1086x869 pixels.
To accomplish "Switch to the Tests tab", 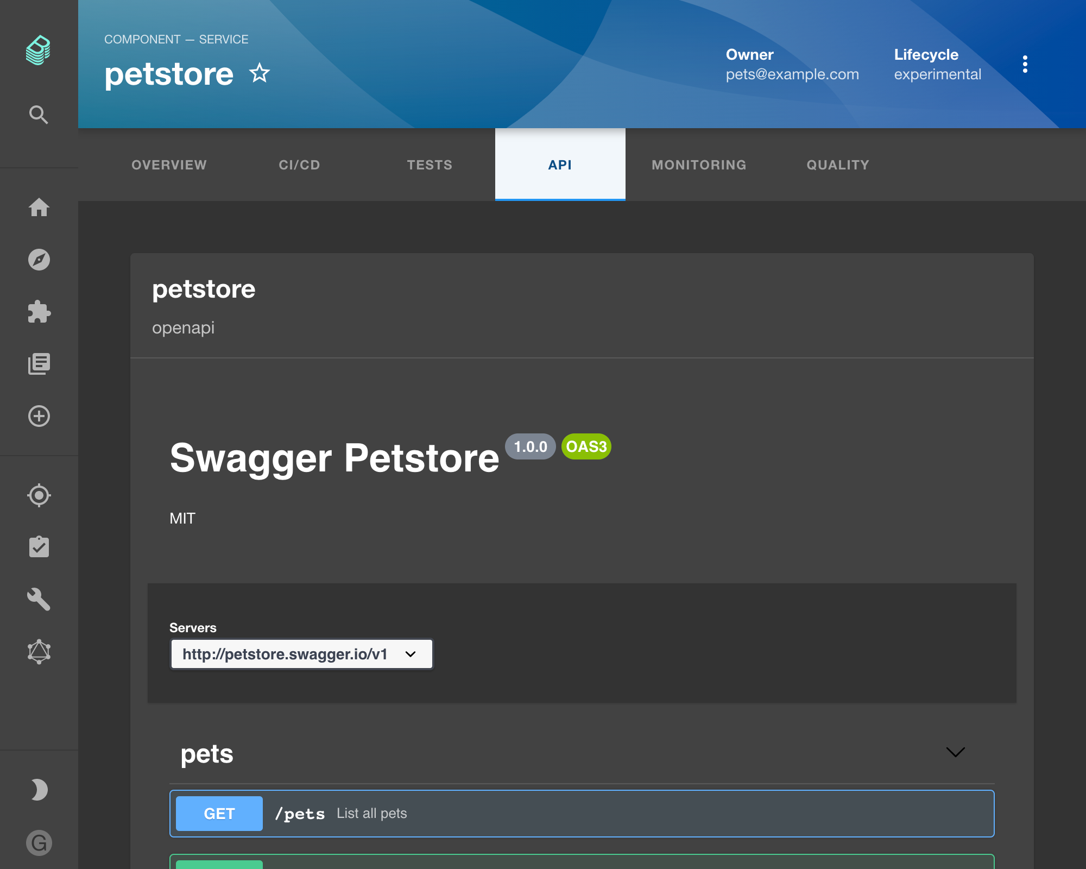I will coord(430,165).
